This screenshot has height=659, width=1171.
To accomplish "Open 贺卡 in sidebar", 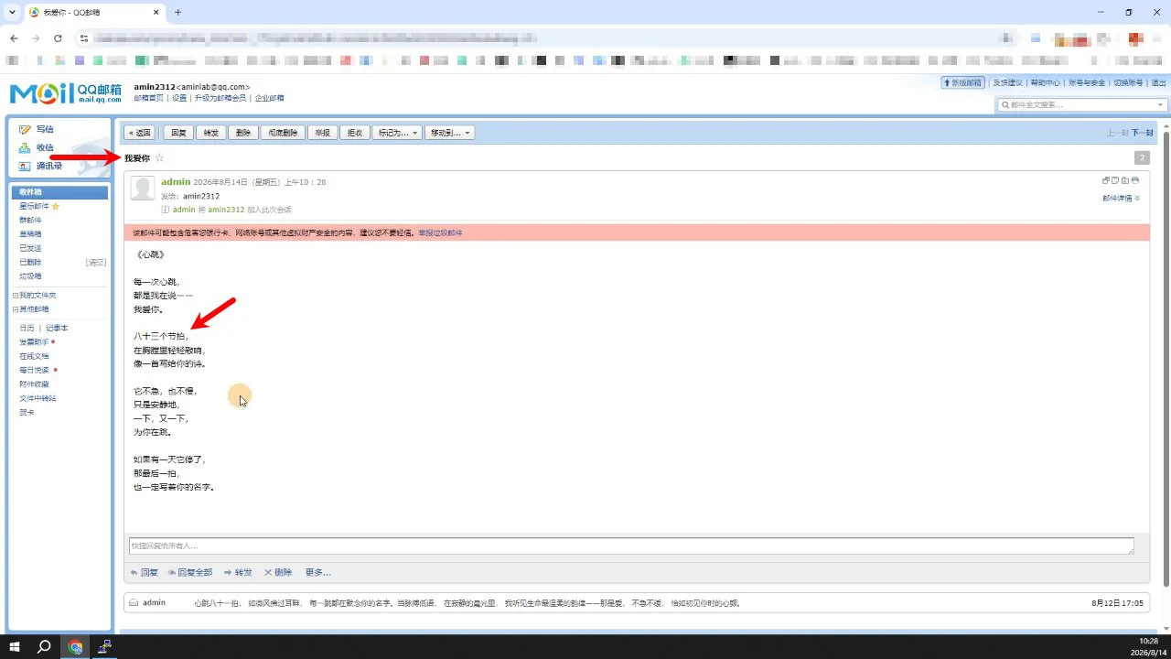I will coord(27,412).
